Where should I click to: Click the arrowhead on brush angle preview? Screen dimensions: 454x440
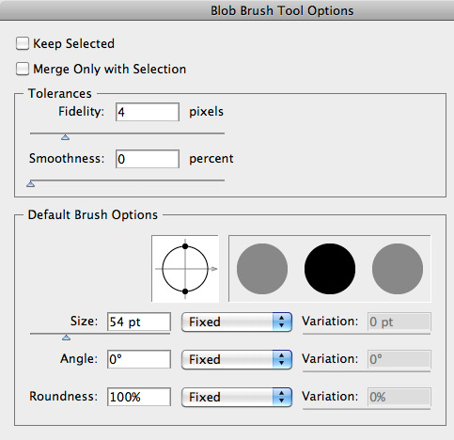tap(214, 269)
